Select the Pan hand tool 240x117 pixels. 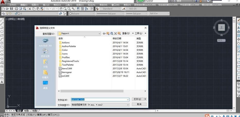[x=61, y=9]
